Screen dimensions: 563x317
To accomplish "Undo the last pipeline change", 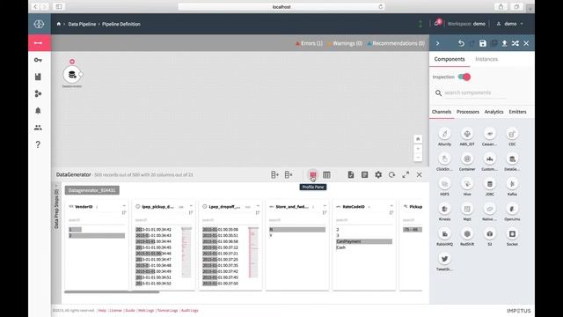I will coord(461,43).
